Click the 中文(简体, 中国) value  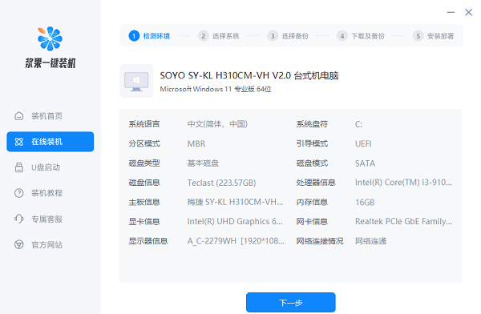click(x=217, y=124)
